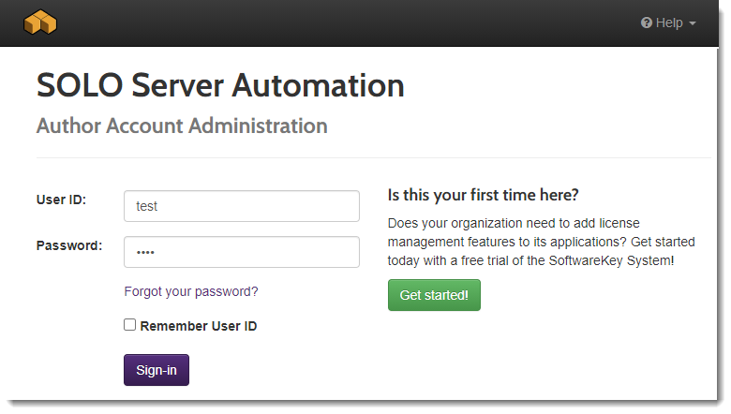The height and width of the screenshot is (414, 731).
Task: Focus the Password input field
Action: [x=242, y=252]
